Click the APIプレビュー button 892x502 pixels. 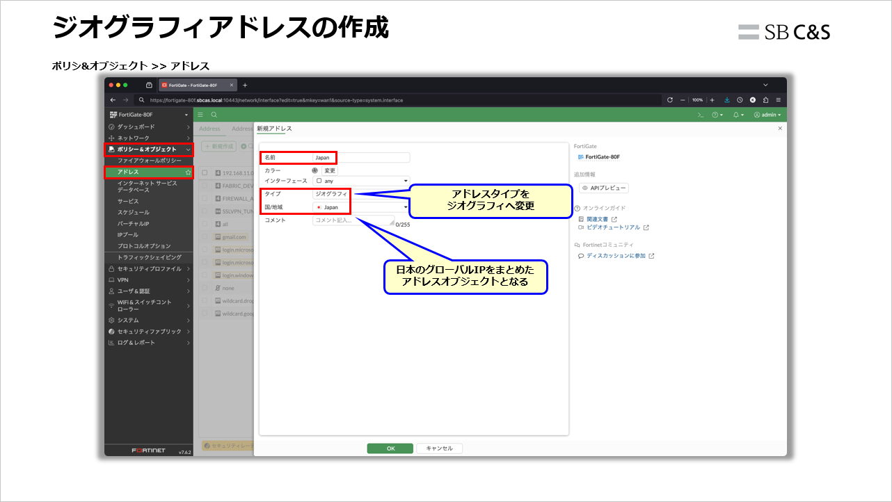pyautogui.click(x=604, y=188)
